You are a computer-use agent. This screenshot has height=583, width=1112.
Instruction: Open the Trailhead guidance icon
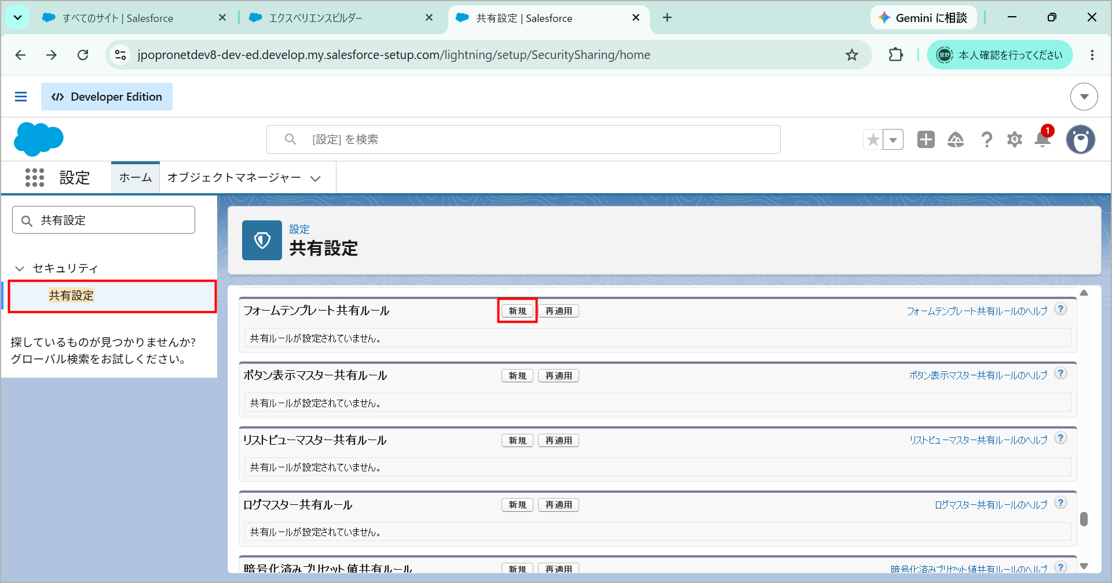tap(956, 139)
